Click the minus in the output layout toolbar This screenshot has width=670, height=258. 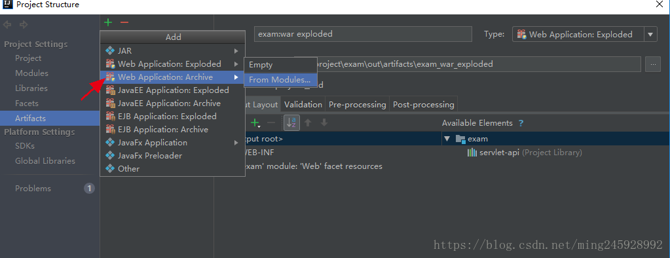pos(271,123)
